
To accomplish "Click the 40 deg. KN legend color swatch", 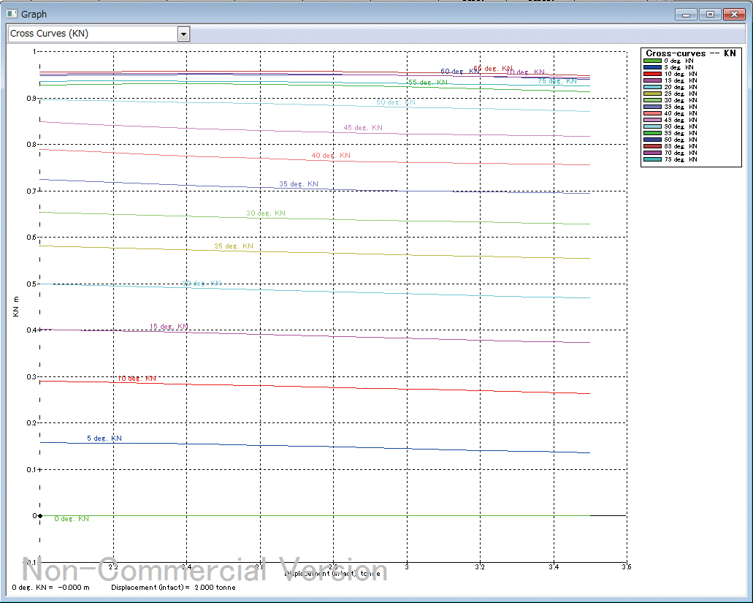I will tap(652, 113).
